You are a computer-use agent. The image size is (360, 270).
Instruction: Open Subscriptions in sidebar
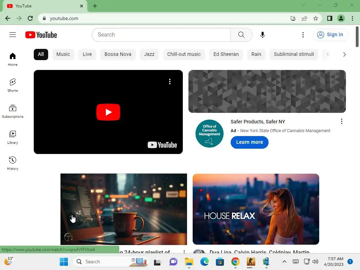coord(13,111)
